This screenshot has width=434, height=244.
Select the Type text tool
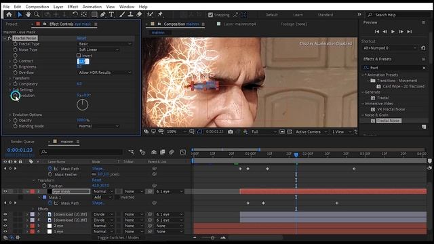tap(111, 15)
